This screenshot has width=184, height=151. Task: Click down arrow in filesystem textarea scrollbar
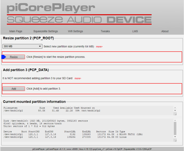coord(175,111)
